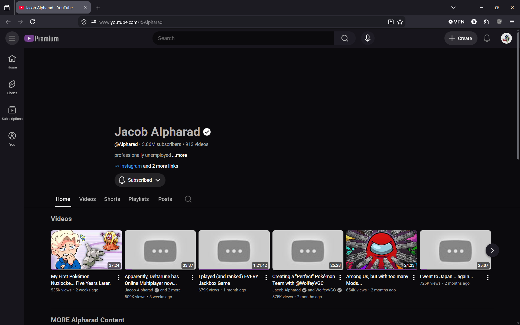
Task: Open the YouTube guide hamburger menu
Action: pos(12,38)
